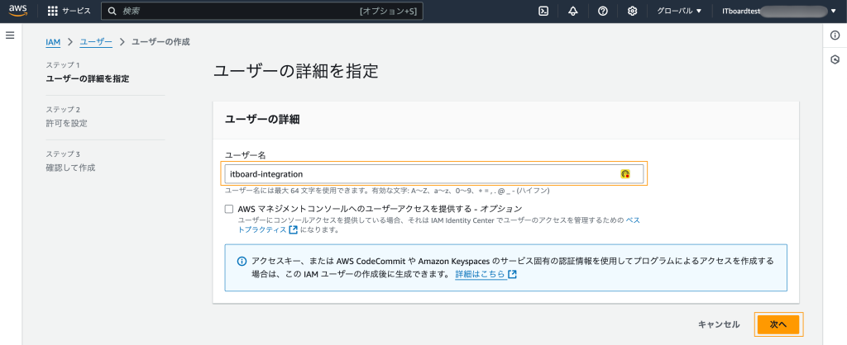The width and height of the screenshot is (847, 345).
Task: Click the hexagon icon in right sidebar
Action: [x=835, y=59]
